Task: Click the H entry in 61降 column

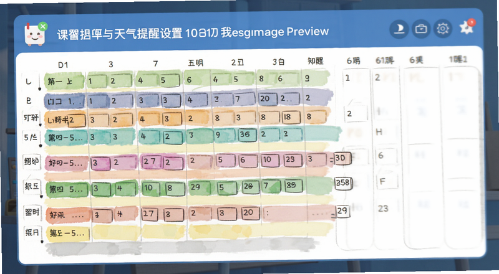Action: point(379,132)
